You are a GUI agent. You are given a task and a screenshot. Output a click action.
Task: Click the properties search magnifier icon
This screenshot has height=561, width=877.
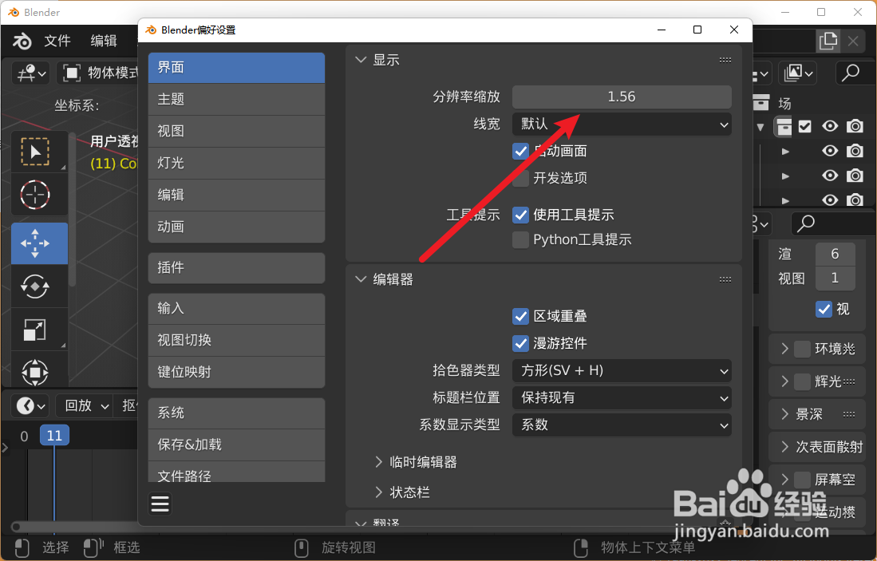(x=806, y=223)
